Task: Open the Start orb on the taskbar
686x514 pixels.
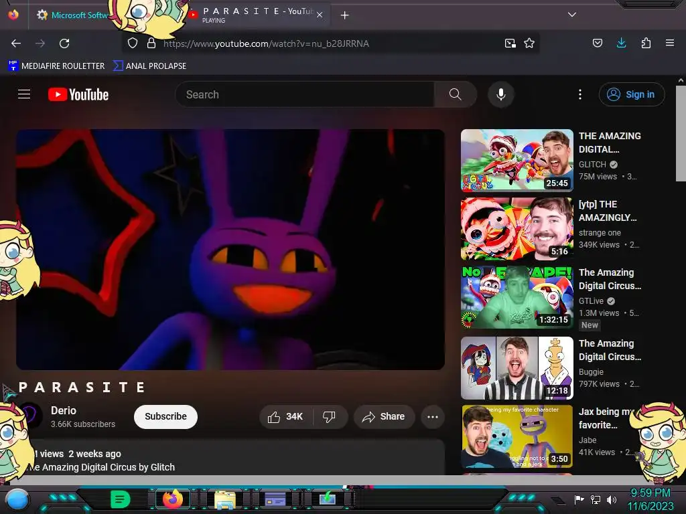Action: 17,499
